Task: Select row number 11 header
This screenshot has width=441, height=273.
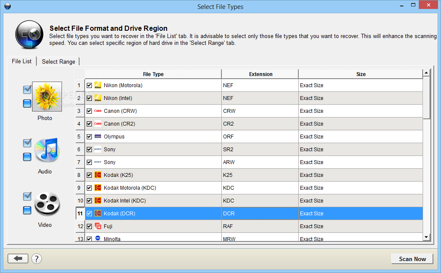Action: click(80, 213)
